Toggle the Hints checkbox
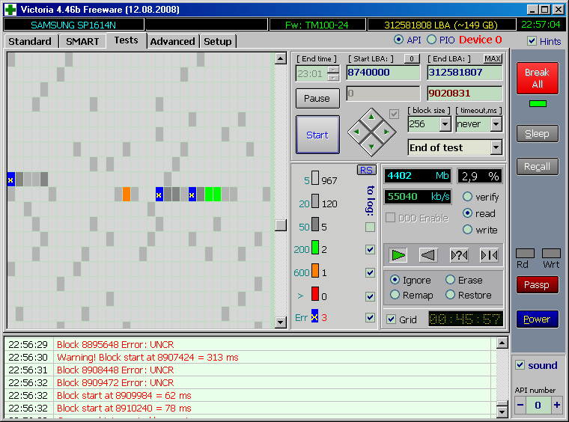Screen dimensions: 569x422 532,41
